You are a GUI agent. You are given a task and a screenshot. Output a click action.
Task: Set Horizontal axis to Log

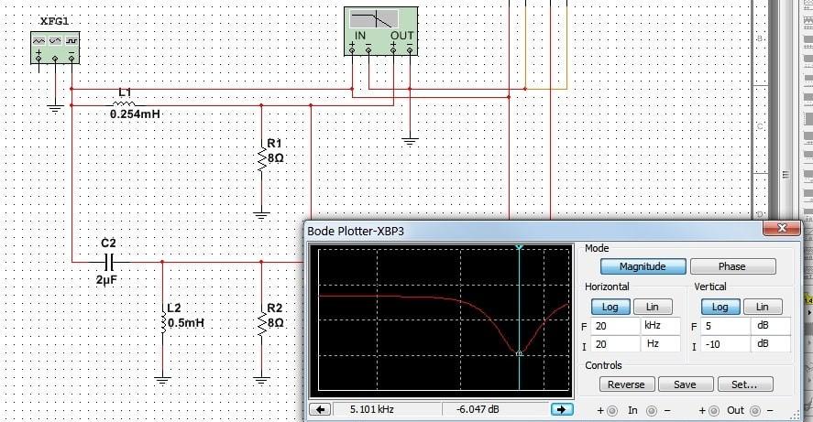click(x=610, y=307)
